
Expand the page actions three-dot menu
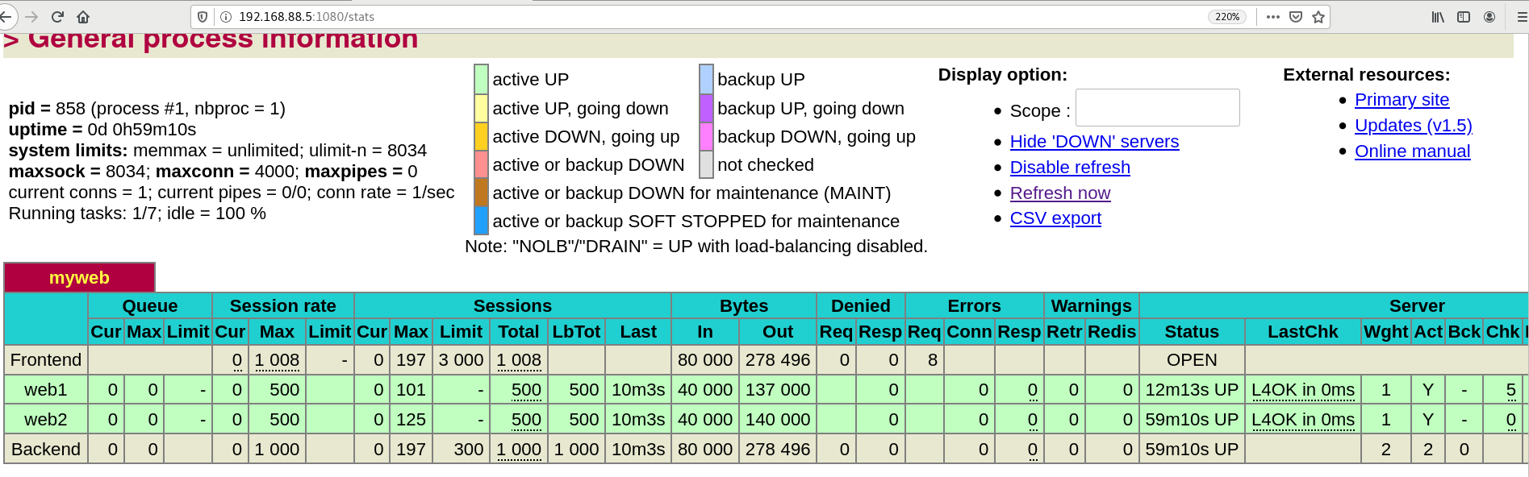pyautogui.click(x=1273, y=17)
